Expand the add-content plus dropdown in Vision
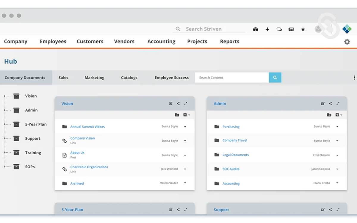This screenshot has height=223, width=357. pyautogui.click(x=187, y=115)
